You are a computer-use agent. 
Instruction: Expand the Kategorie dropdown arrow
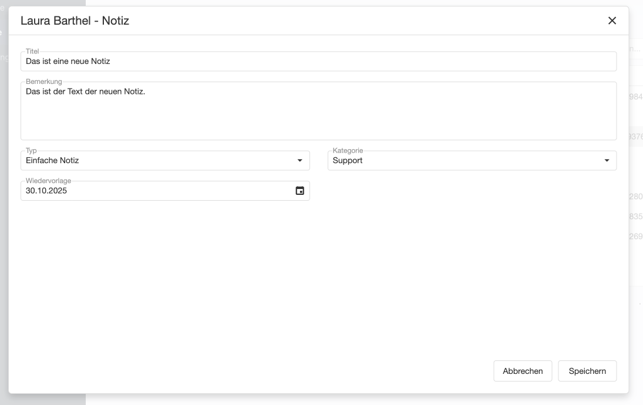tap(607, 161)
